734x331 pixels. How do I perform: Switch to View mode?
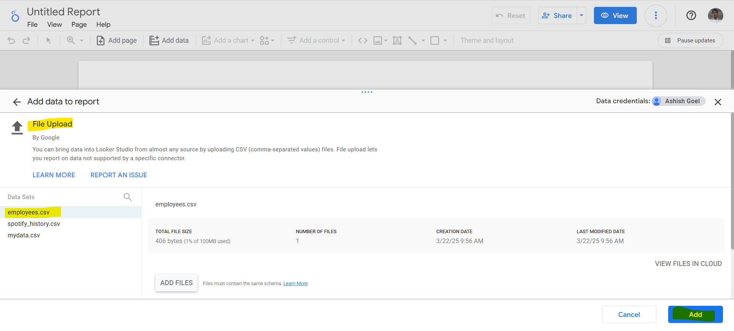pyautogui.click(x=615, y=16)
